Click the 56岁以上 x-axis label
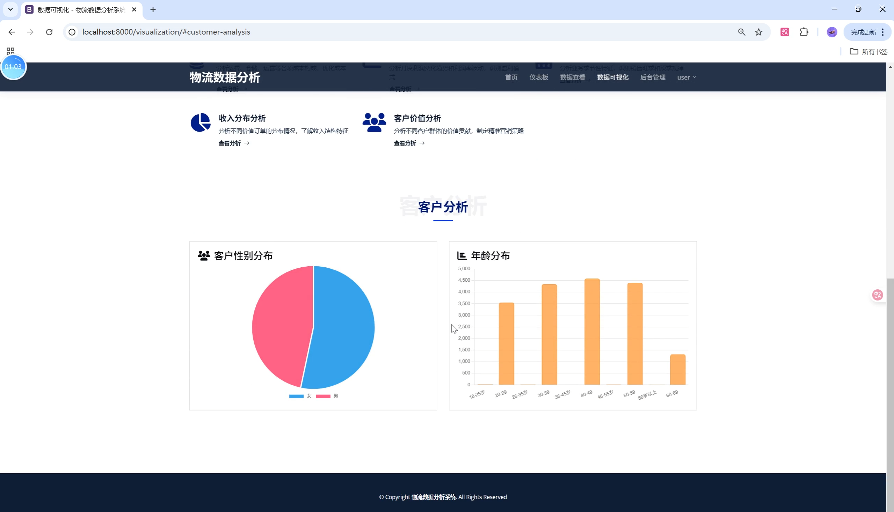 [x=647, y=395]
